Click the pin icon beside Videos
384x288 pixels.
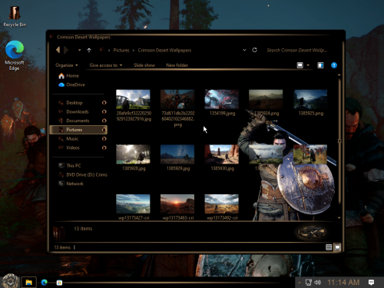pos(104,147)
